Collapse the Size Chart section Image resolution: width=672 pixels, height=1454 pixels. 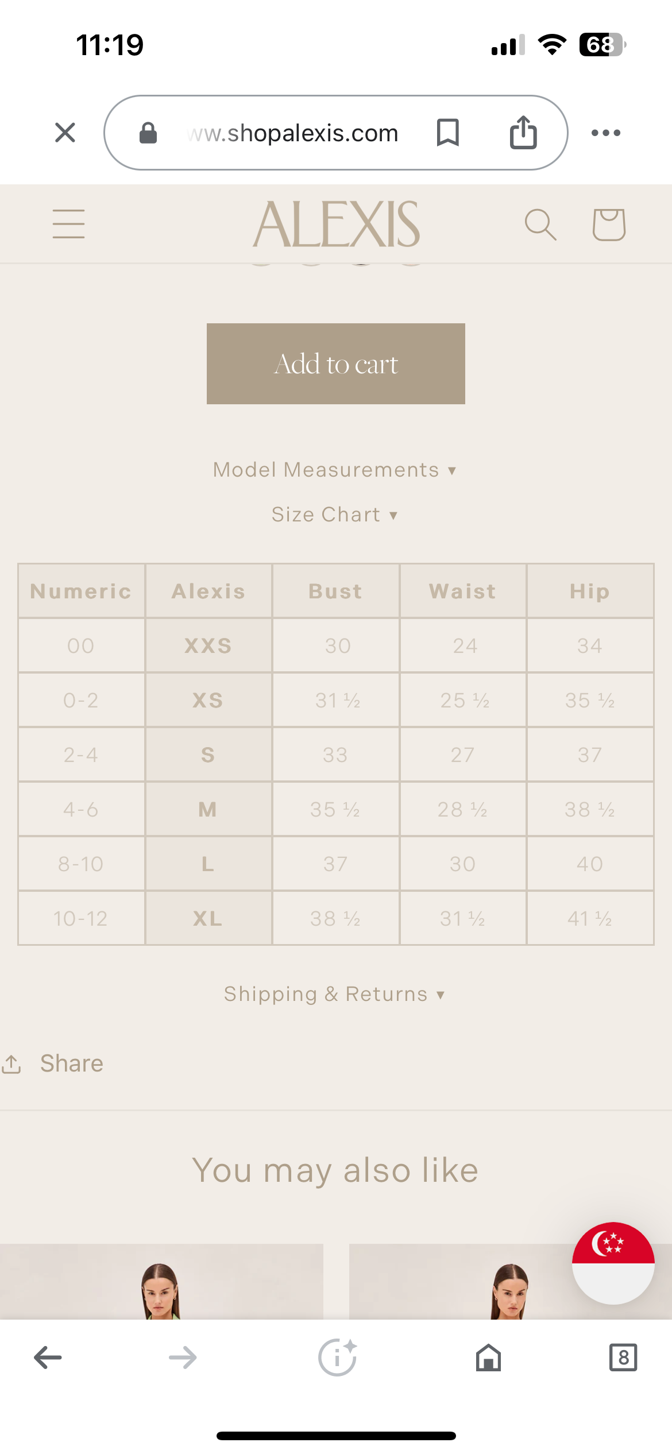[335, 515]
